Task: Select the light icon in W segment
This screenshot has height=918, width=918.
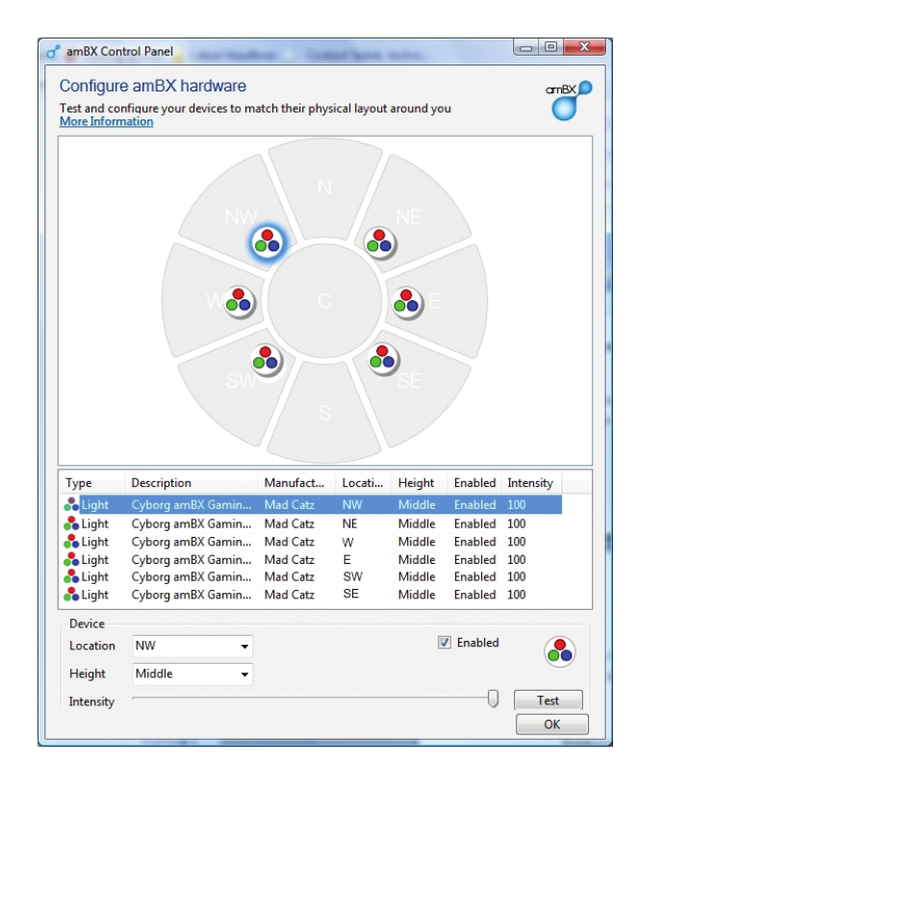Action: [240, 301]
